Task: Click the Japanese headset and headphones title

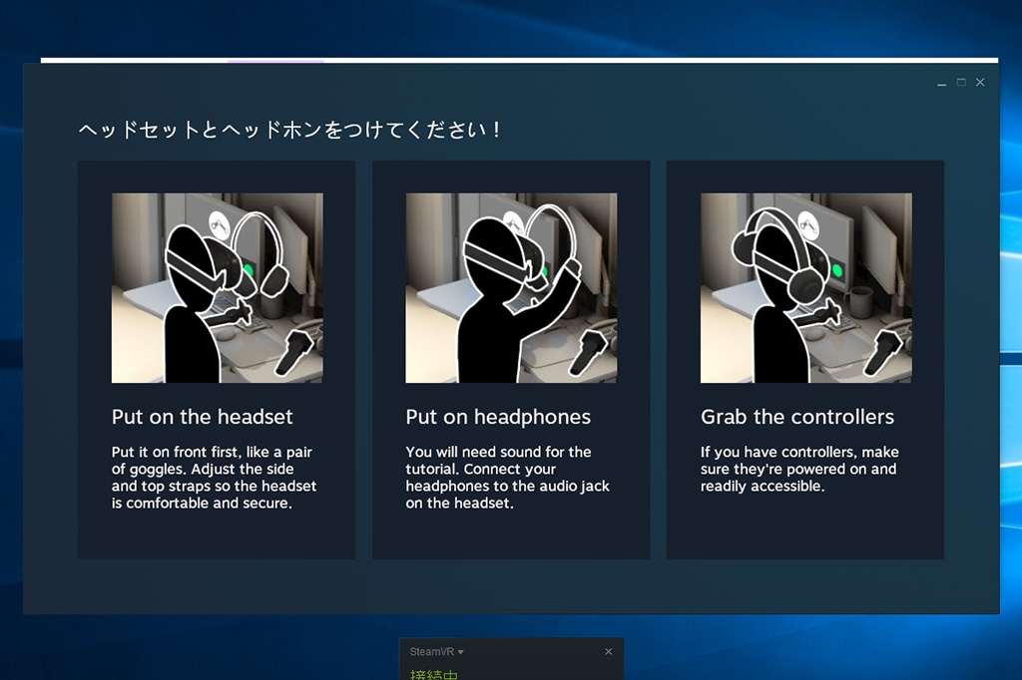Action: click(x=289, y=130)
